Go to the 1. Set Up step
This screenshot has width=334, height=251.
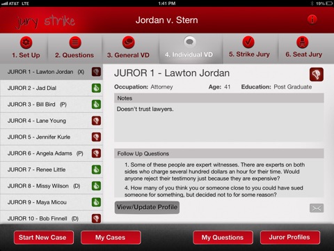26,48
